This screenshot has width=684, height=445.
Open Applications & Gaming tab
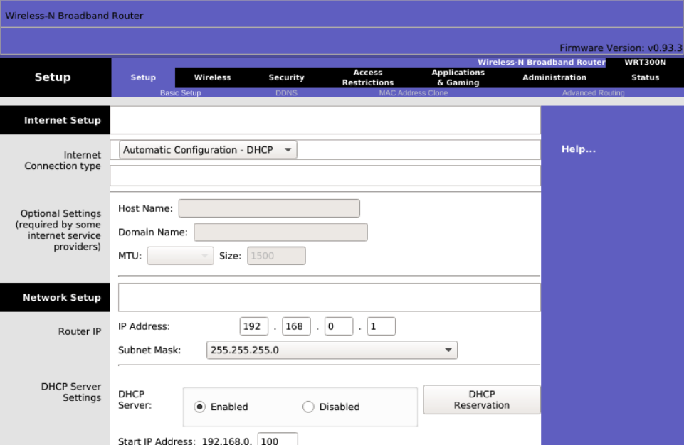[458, 77]
